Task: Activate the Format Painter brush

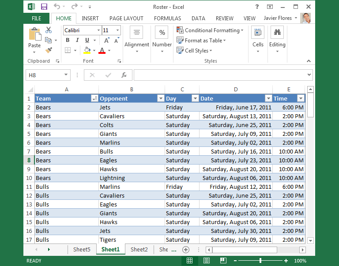Action: click(x=49, y=50)
